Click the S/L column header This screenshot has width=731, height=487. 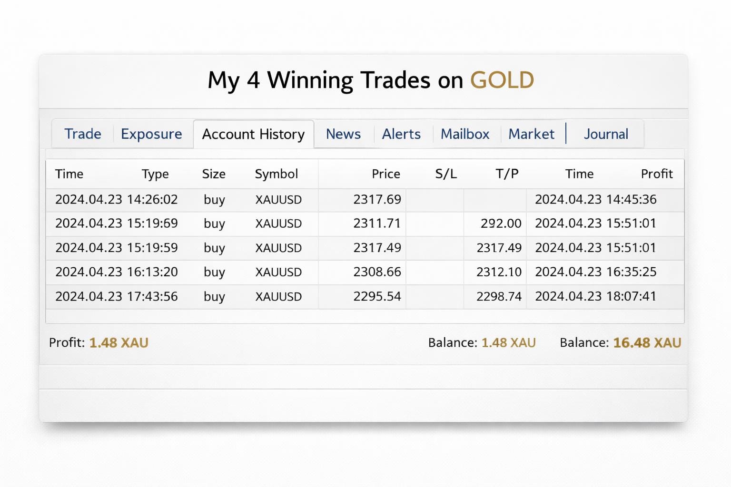click(x=446, y=174)
